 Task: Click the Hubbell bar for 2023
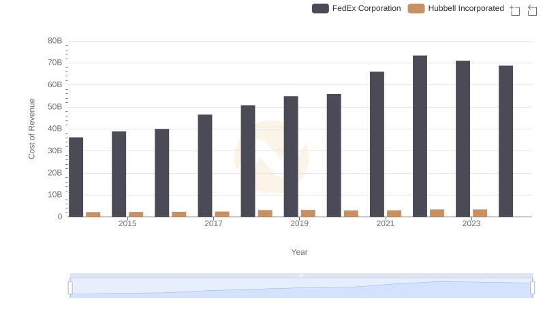point(480,213)
